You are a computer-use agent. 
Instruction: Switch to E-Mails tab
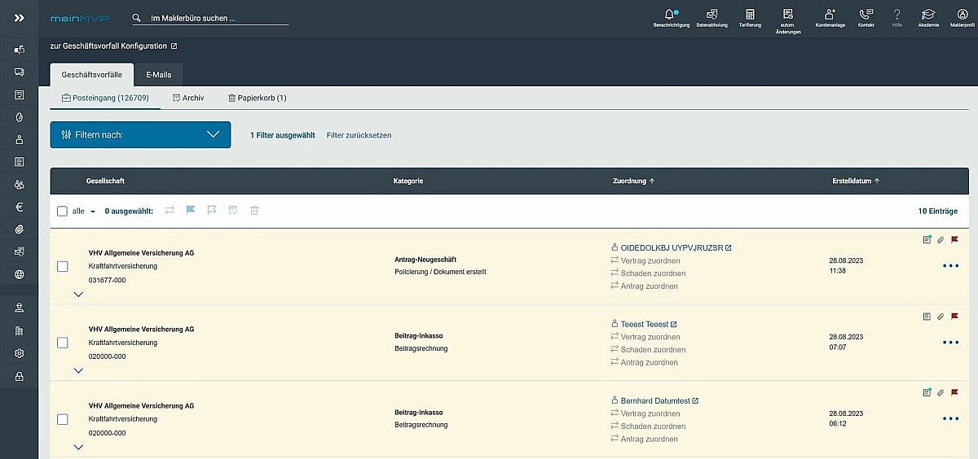(x=159, y=75)
